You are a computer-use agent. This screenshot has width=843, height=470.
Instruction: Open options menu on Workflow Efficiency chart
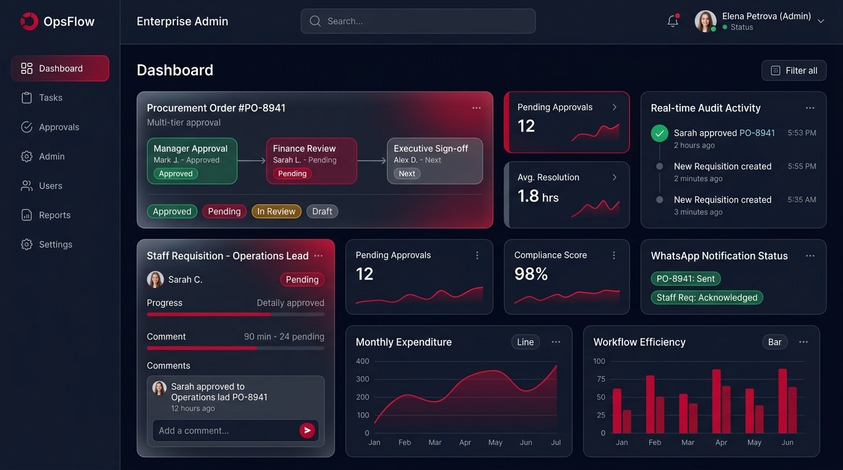click(803, 342)
